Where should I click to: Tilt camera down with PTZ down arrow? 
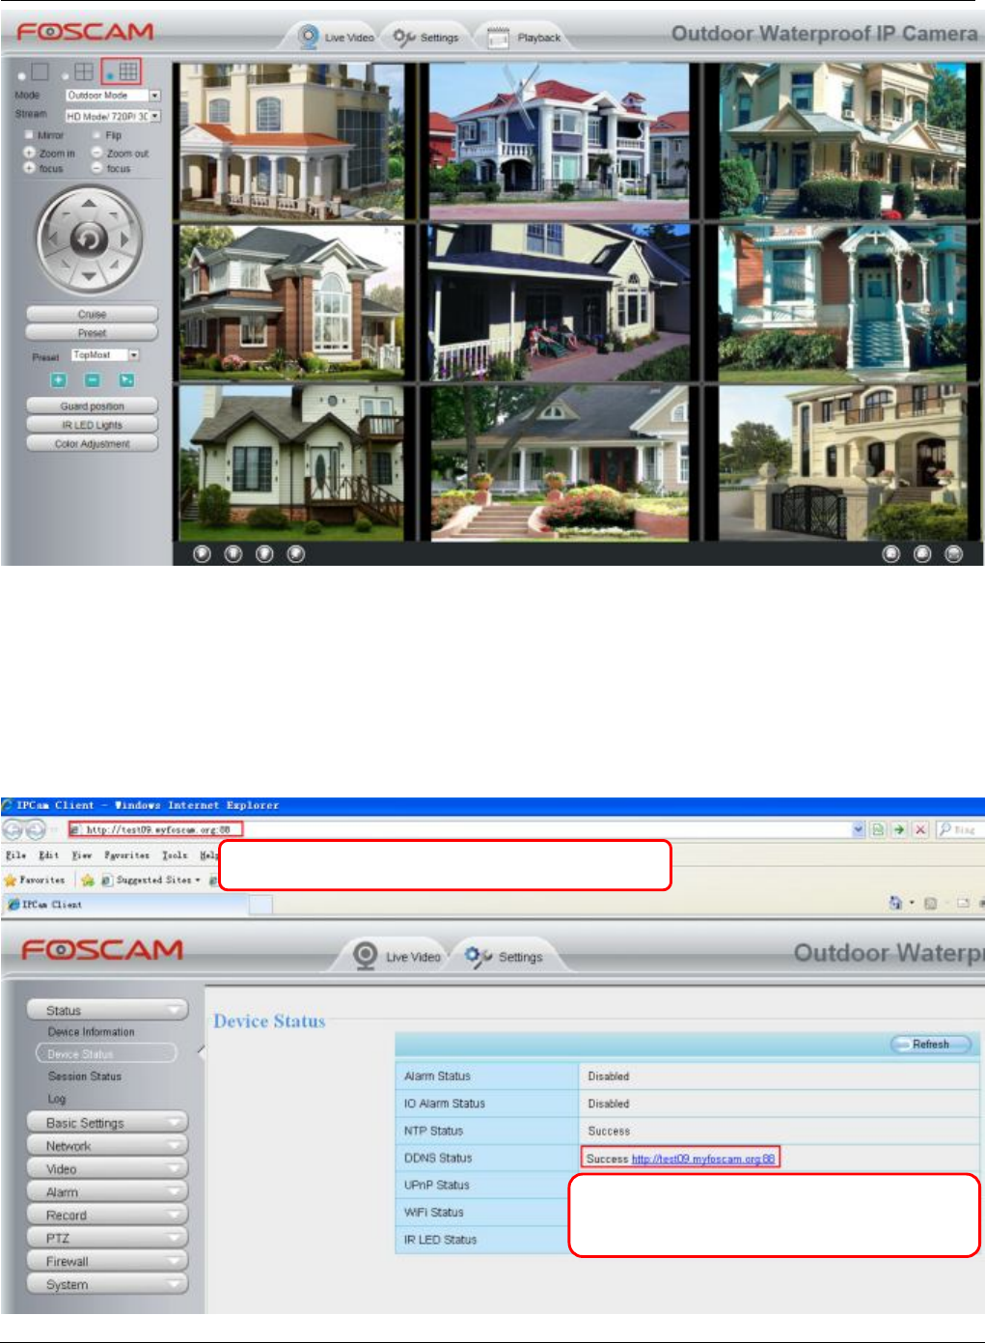click(x=89, y=277)
